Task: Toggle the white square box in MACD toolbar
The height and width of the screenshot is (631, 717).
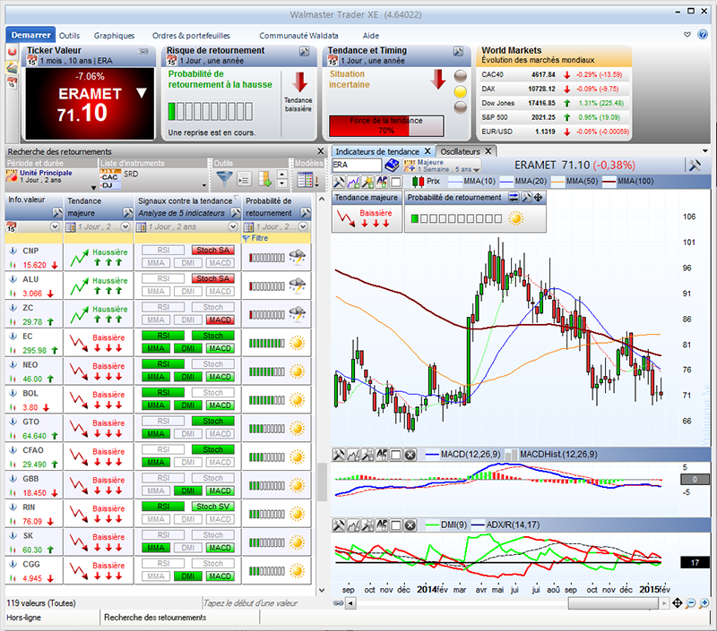Action: [x=396, y=455]
